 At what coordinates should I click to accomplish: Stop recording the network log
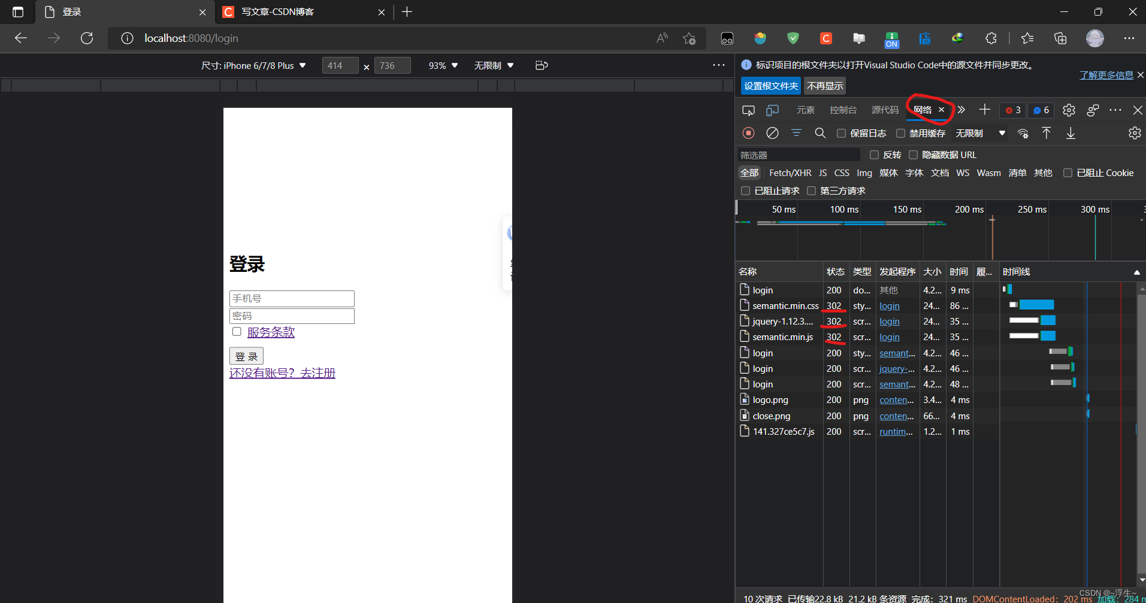tap(748, 133)
